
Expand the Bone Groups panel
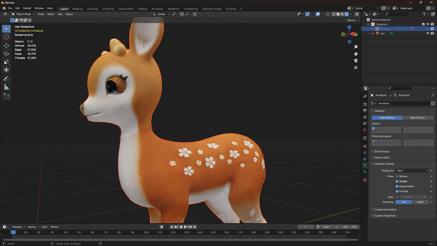(382, 152)
